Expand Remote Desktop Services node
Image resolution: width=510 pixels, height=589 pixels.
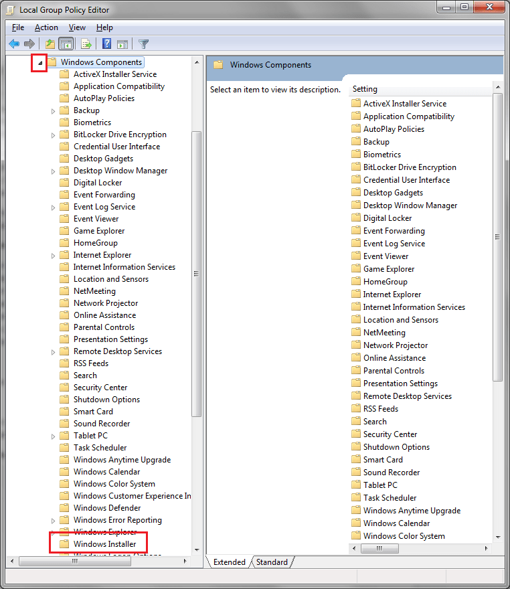point(53,352)
